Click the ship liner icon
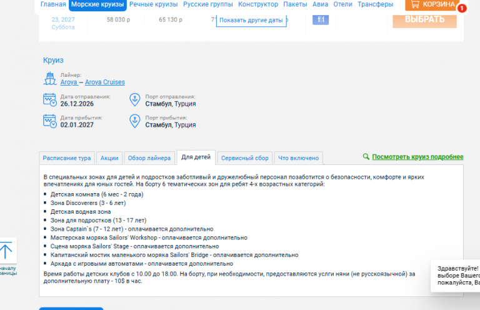480x310 pixels. 50,79
